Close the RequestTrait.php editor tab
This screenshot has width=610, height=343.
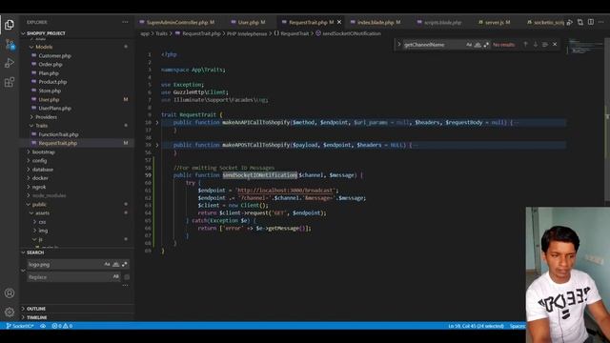[x=339, y=22]
